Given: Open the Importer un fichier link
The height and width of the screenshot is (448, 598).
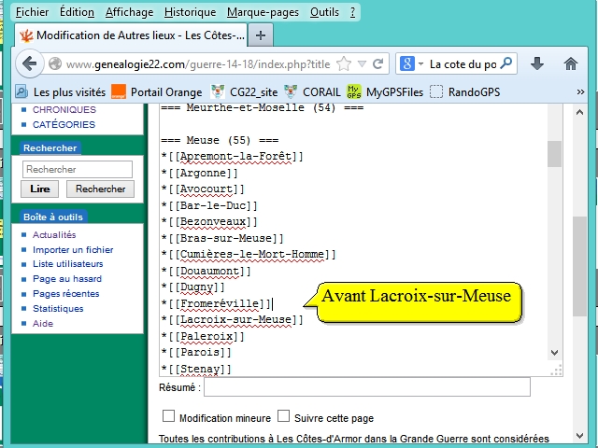Looking at the screenshot, I should coord(73,249).
